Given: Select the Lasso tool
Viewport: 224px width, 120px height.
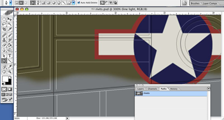Looking at the screenshot, I should pyautogui.click(x=4, y=24).
